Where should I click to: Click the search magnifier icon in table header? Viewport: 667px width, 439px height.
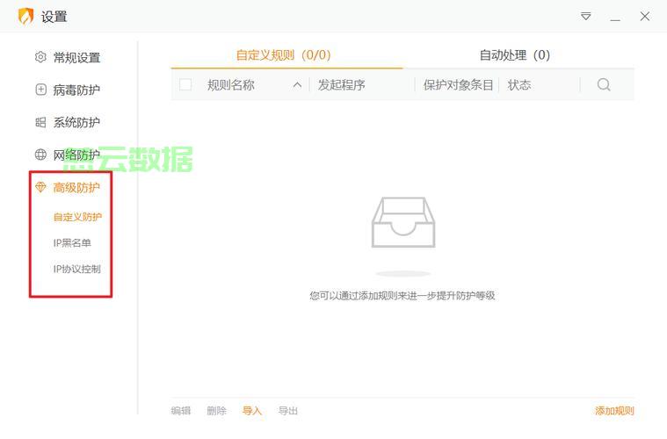[604, 85]
